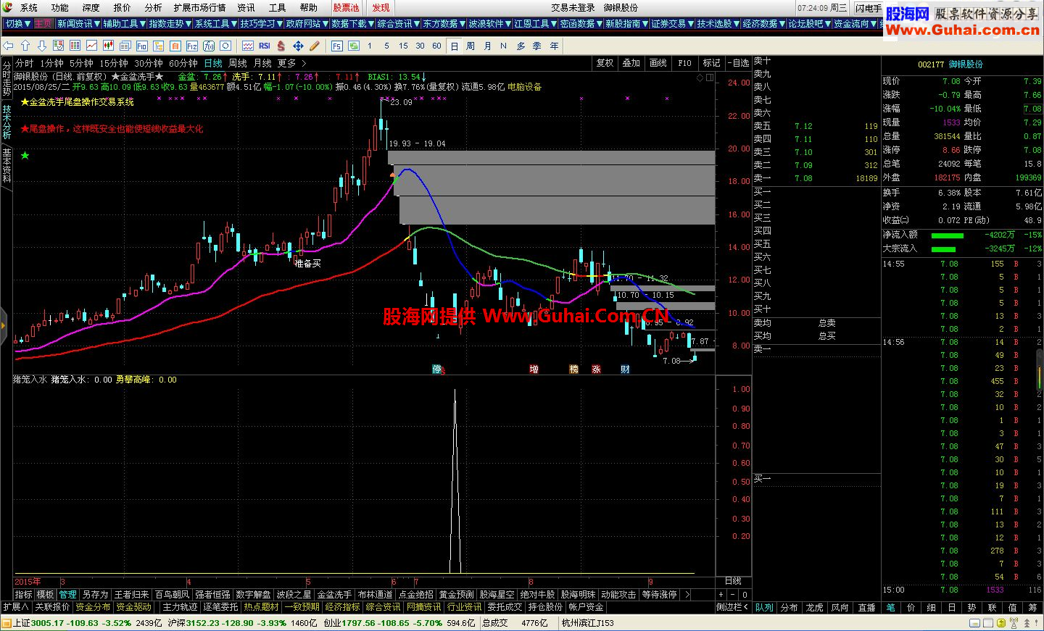The width and height of the screenshot is (1044, 631).
Task: Toggle 复权 price adjustment option
Action: click(605, 63)
